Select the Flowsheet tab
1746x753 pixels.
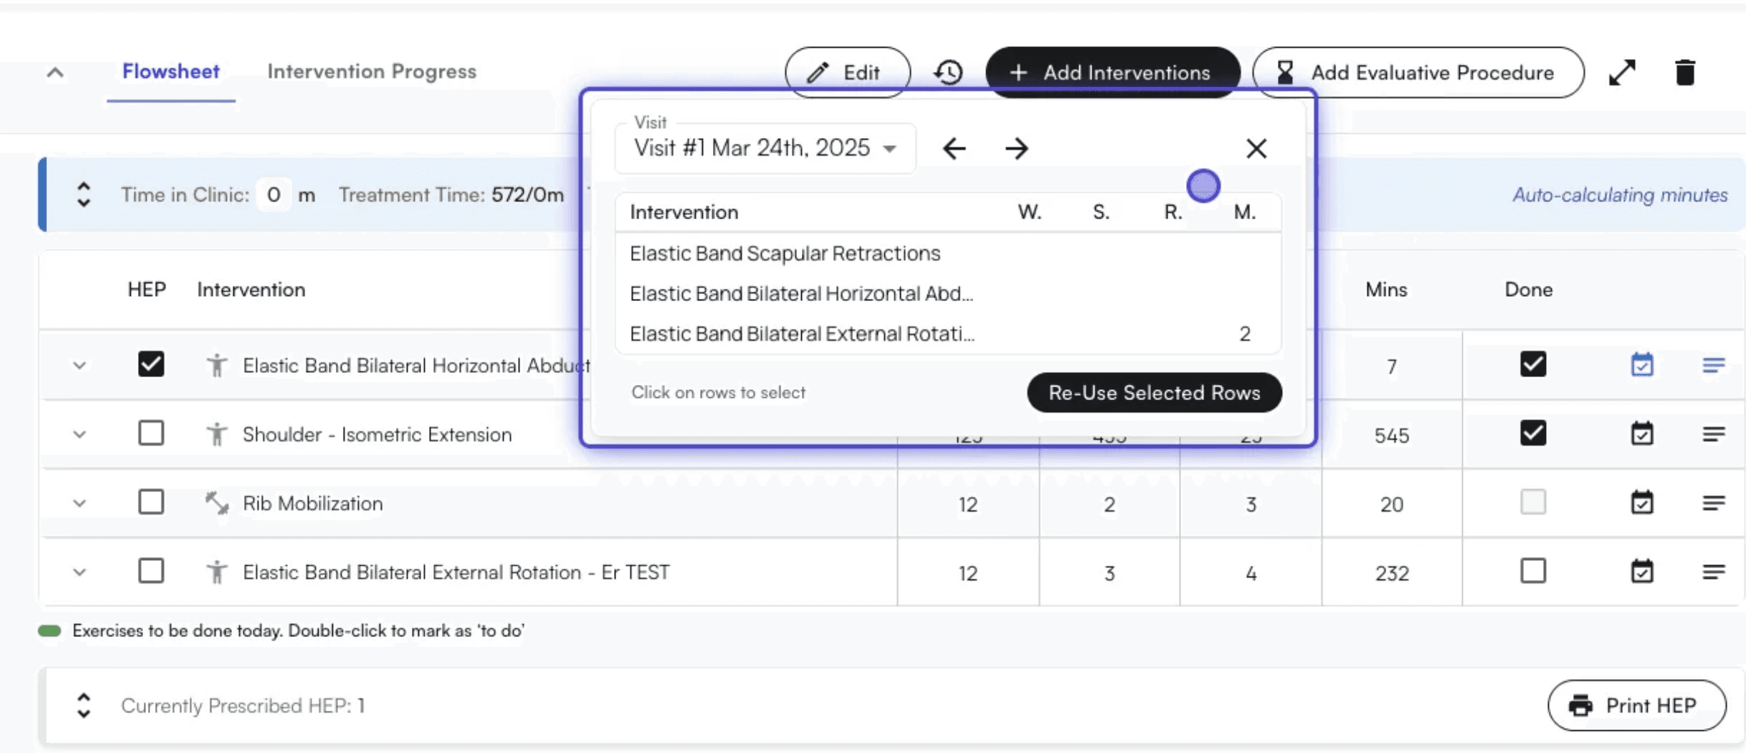click(x=171, y=71)
